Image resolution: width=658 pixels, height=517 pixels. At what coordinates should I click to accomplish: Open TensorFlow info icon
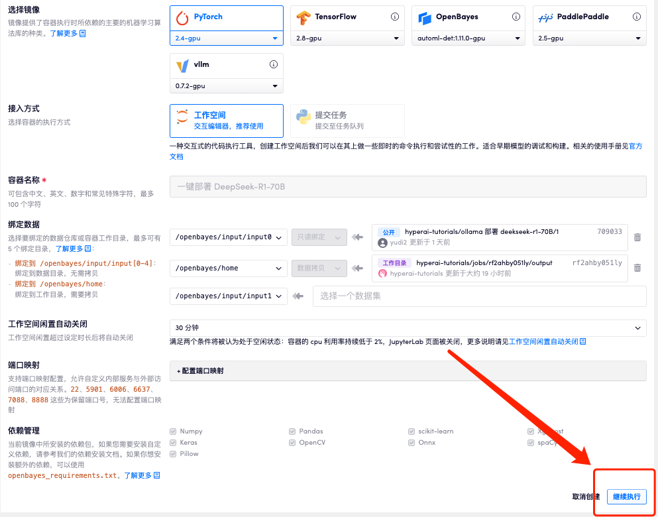tap(394, 17)
